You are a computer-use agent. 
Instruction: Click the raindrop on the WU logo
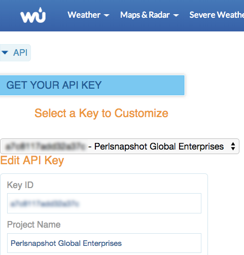(40, 10)
